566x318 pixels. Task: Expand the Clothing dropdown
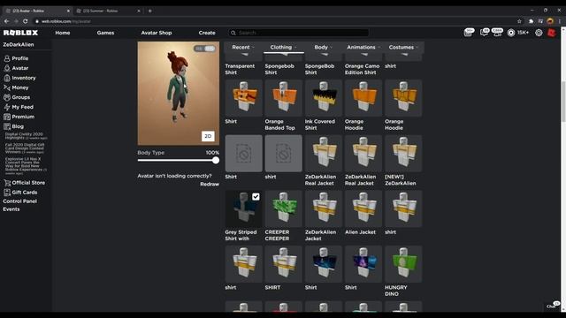coord(283,47)
